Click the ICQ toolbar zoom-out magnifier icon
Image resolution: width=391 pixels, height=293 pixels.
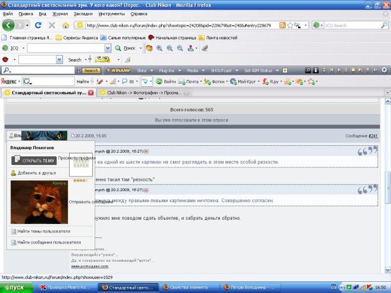click(180, 48)
